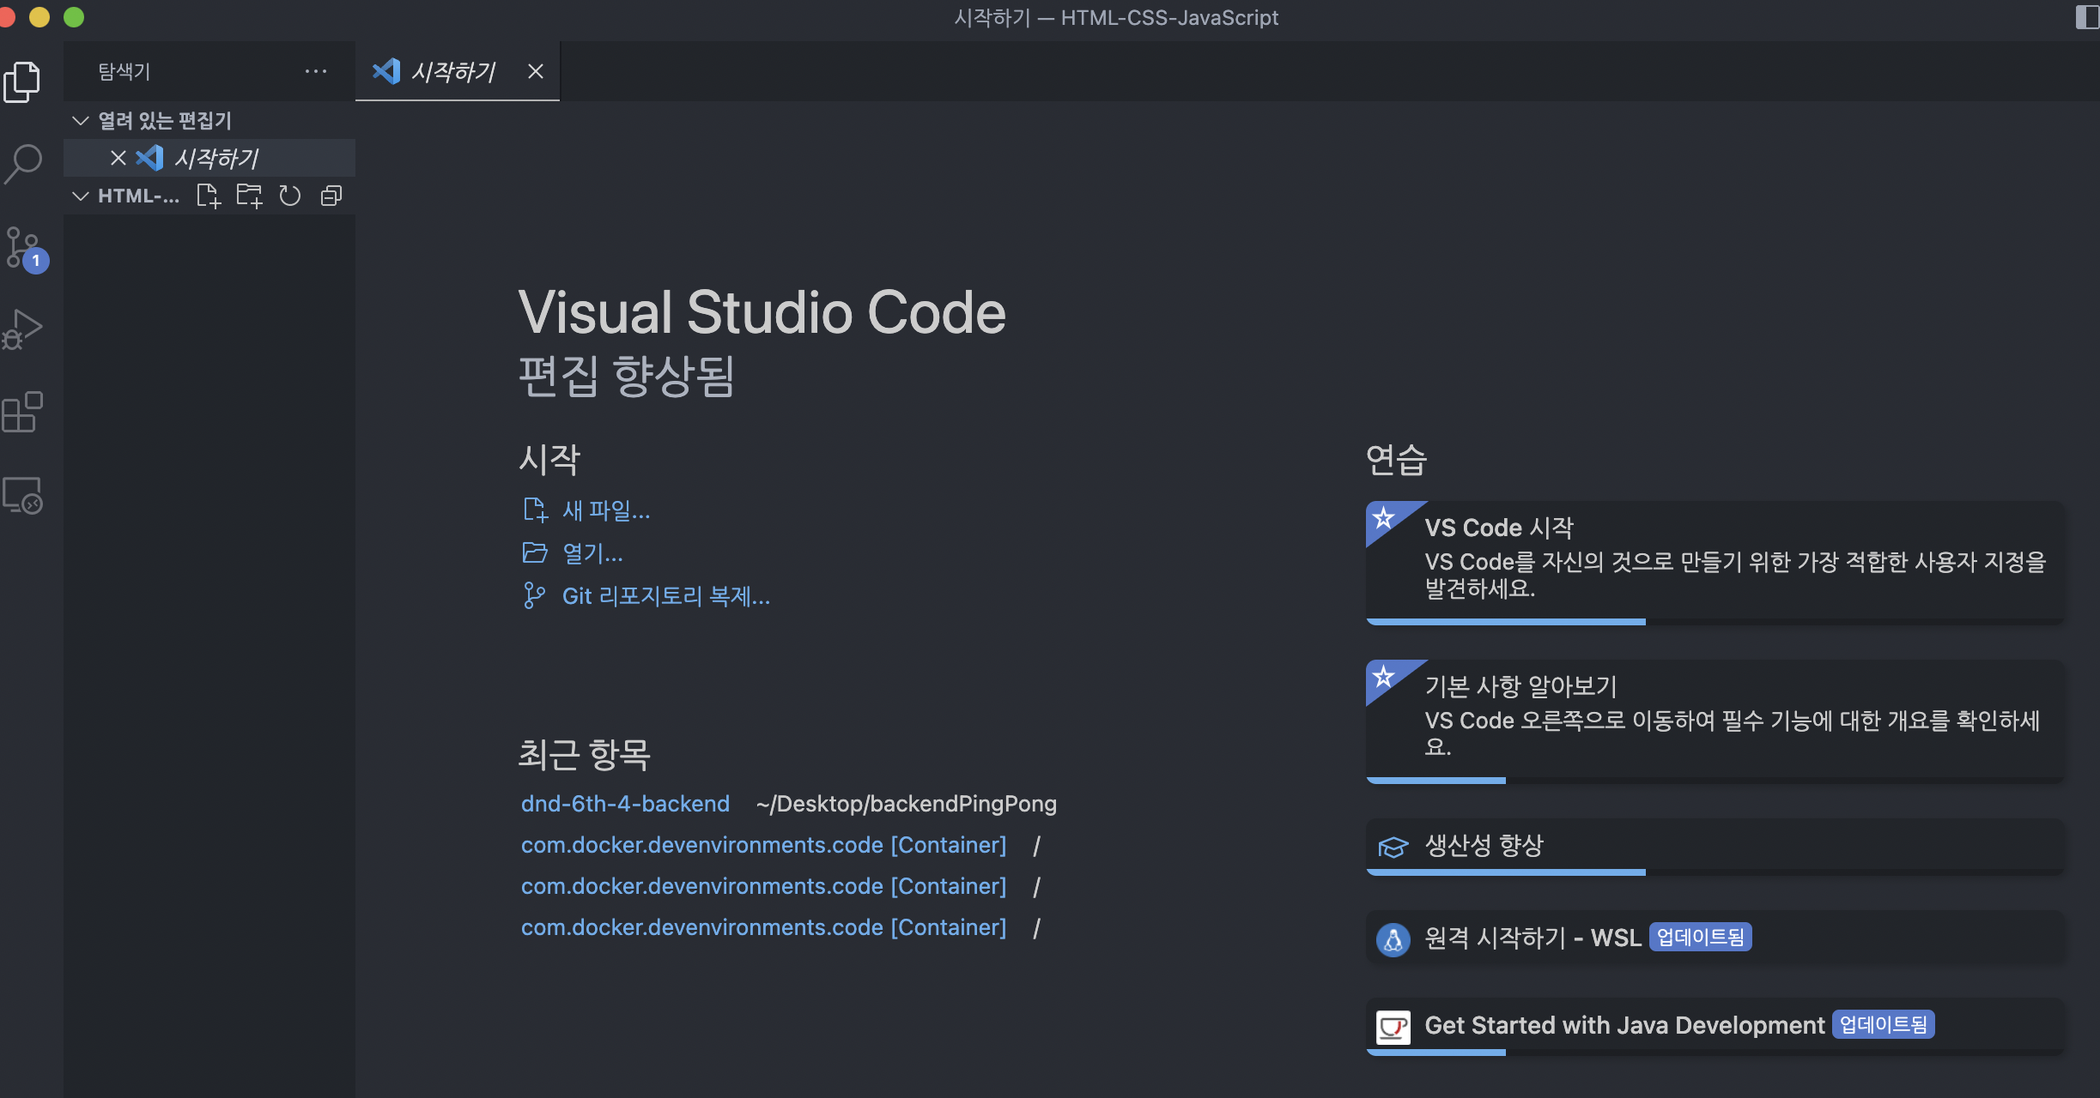Screen dimensions: 2100x1098
Task: Toggle the sidebar layout button at top right
Action: (x=2086, y=17)
